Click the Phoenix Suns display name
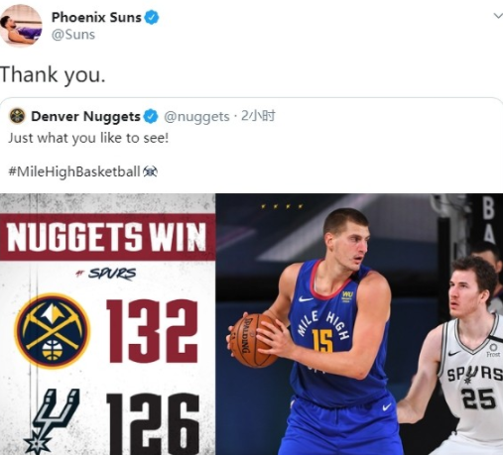 point(96,17)
